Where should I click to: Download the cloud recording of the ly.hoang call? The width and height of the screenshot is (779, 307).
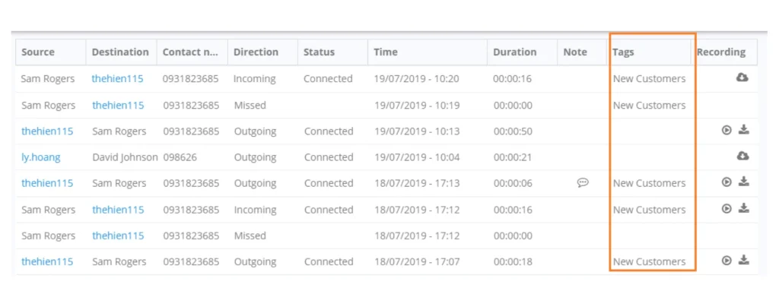coord(742,157)
